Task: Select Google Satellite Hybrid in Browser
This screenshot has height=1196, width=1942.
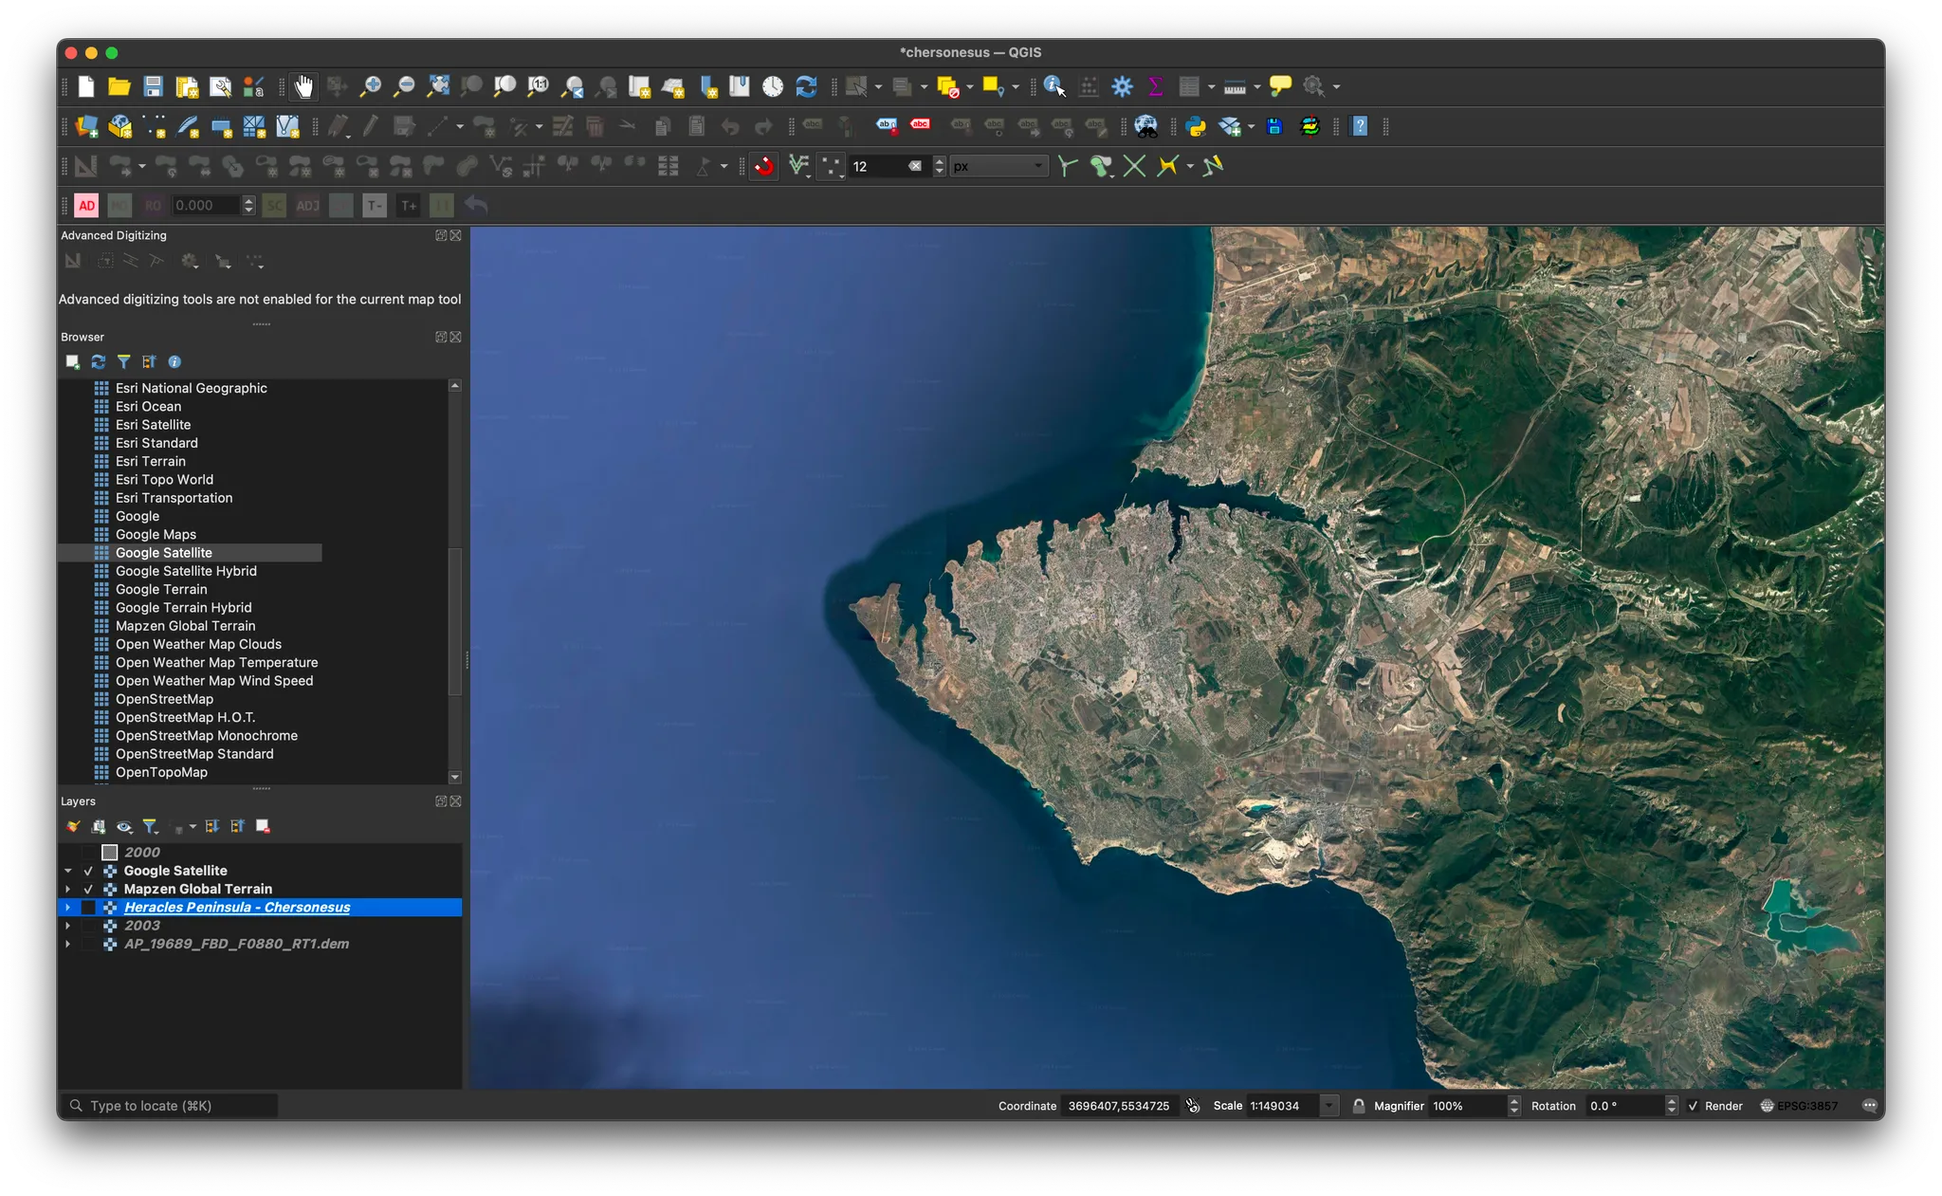Action: (186, 571)
